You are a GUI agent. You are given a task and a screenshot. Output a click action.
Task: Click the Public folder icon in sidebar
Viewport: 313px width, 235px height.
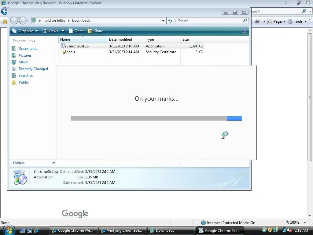[x=14, y=82]
